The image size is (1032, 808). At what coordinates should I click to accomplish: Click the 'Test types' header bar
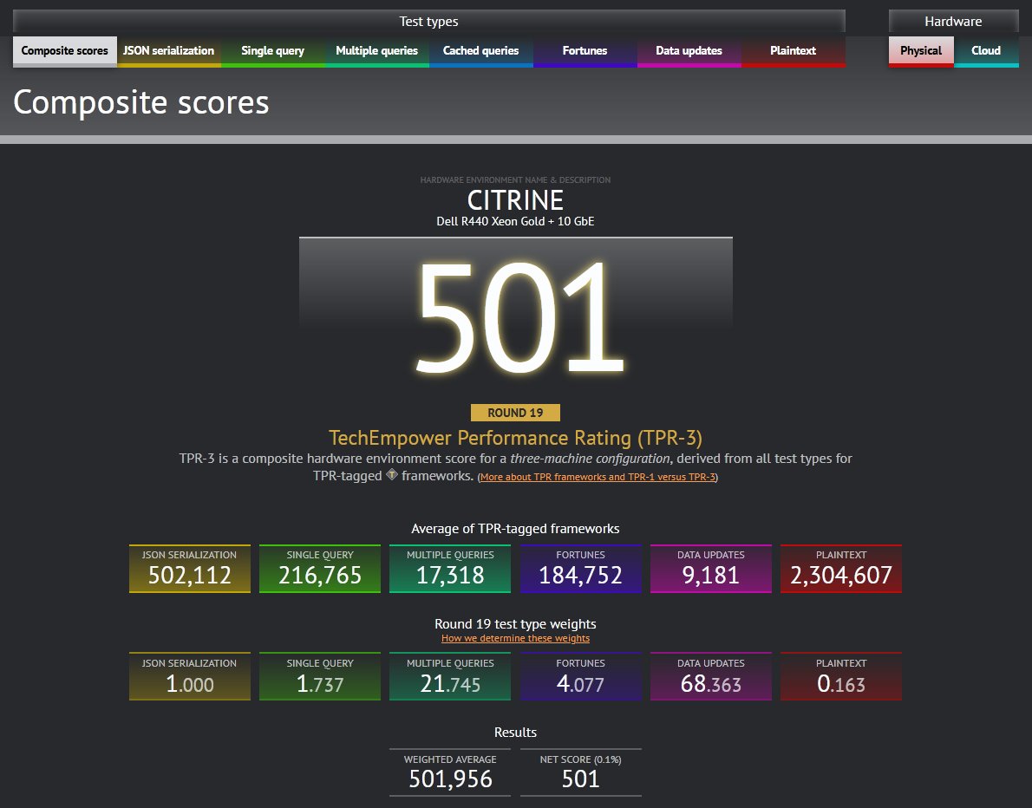click(x=429, y=21)
